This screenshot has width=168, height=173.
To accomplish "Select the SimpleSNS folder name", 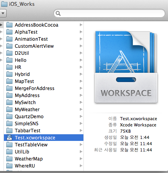I will coord(27,124).
